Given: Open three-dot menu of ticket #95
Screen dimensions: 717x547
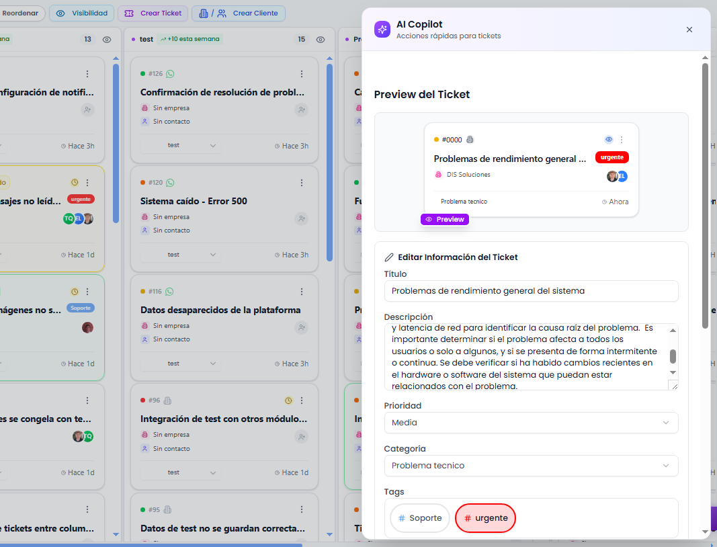Looking at the screenshot, I should [301, 509].
